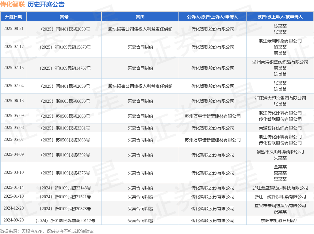Click defendant 祝某某
314x234 pixels.
point(280,212)
